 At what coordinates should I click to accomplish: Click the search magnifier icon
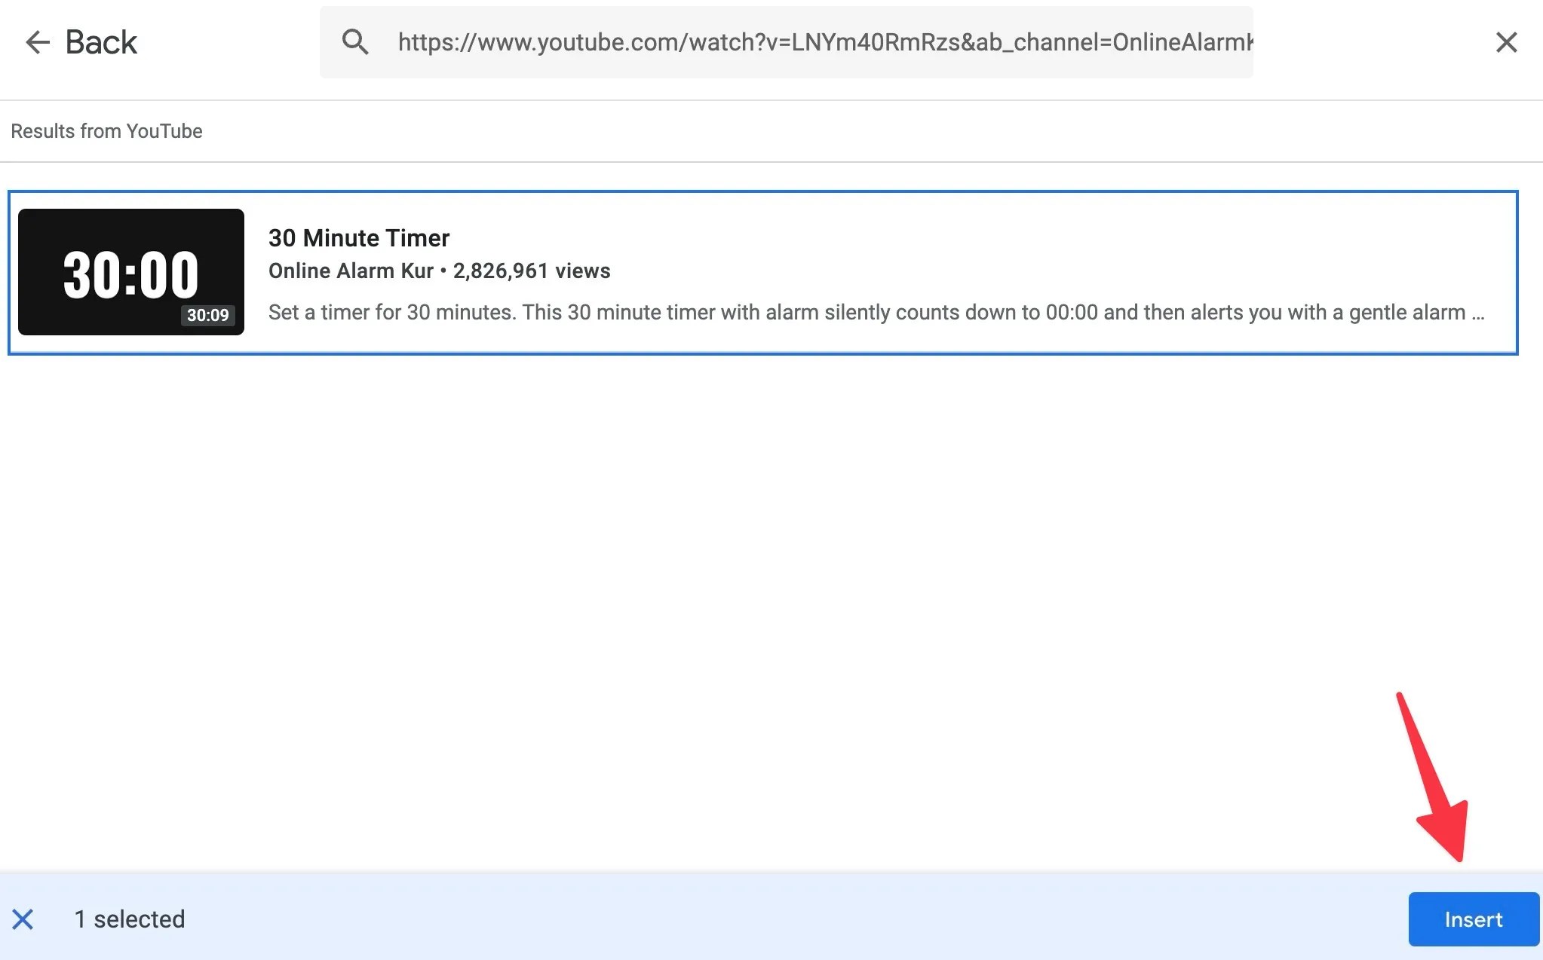[x=354, y=42]
